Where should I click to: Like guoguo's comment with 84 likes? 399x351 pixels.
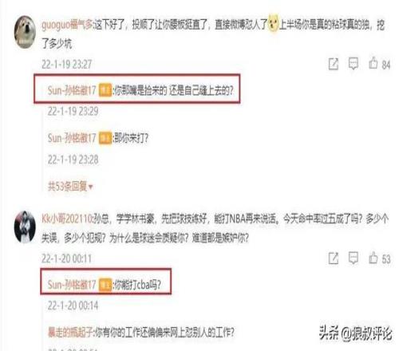pos(373,63)
